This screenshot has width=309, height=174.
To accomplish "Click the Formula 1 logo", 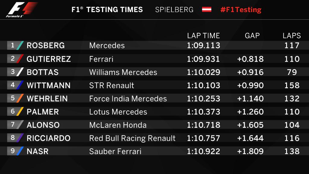I will pyautogui.click(x=22, y=10).
